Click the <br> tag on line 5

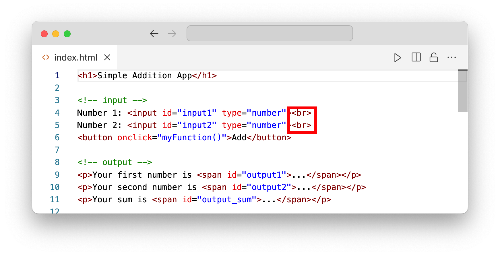302,125
